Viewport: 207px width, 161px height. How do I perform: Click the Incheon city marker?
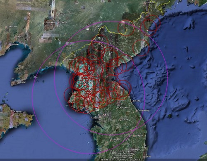[100, 117]
